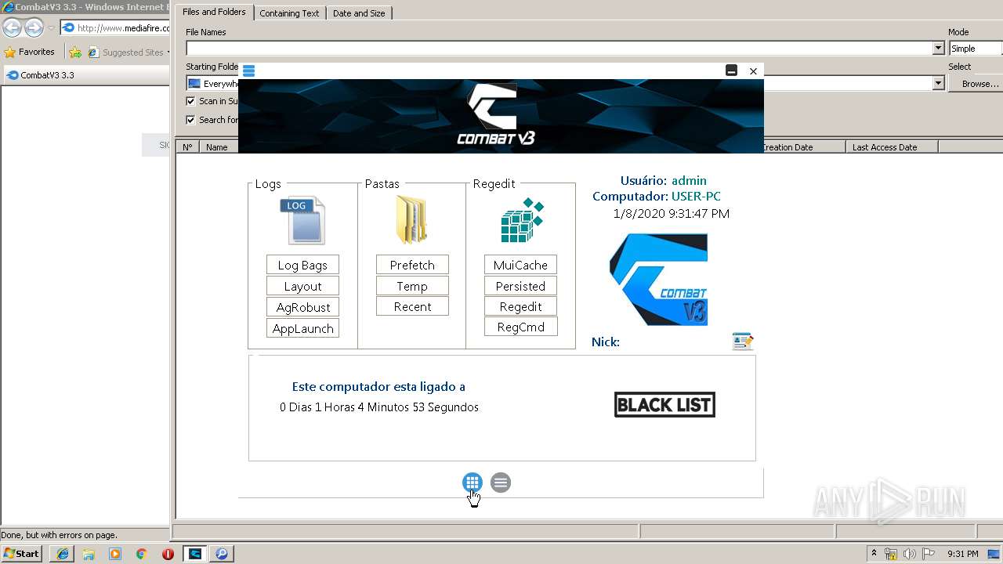Viewport: 1003px width, 564px height.
Task: Sort by Creation Date column header
Action: coord(803,146)
